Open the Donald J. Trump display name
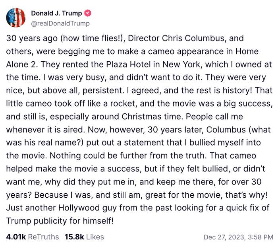 tap(56, 13)
